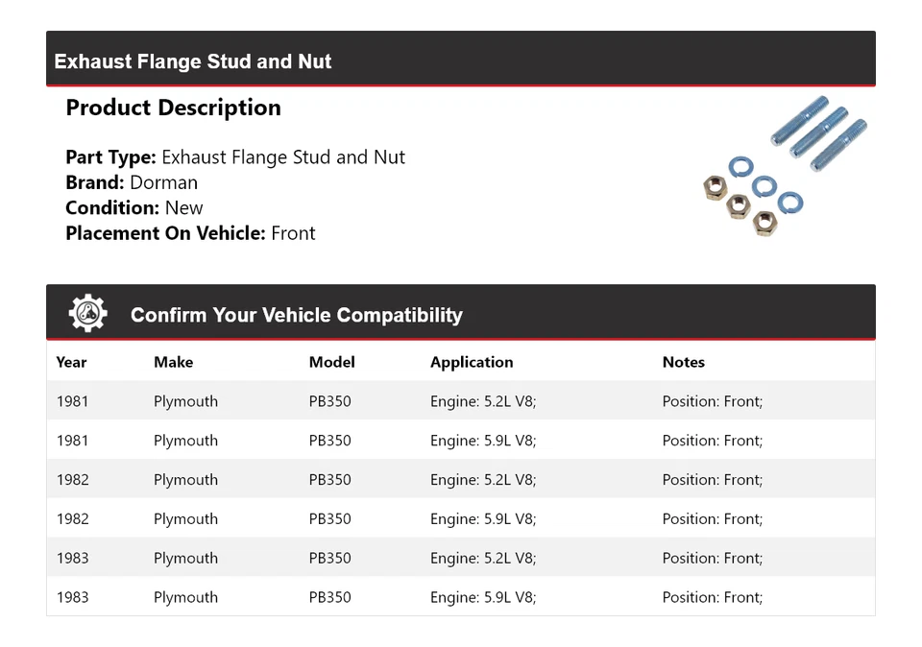Click the Make column header
922x647 pixels.
[173, 362]
